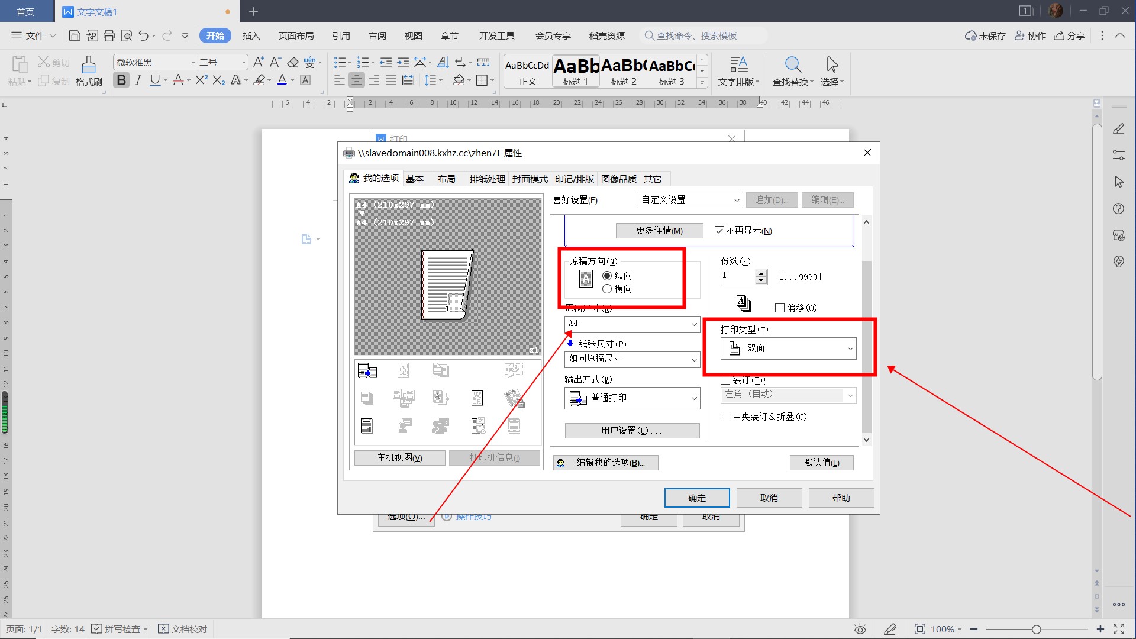Image resolution: width=1136 pixels, height=639 pixels.
Task: Click the center alignment icon
Action: [x=356, y=80]
